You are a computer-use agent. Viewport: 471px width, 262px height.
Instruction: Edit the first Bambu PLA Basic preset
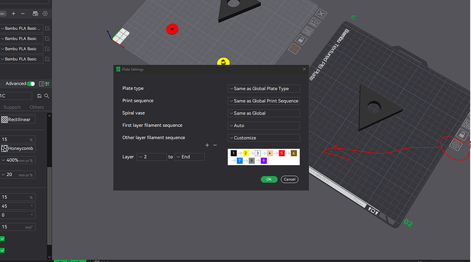pos(47,28)
